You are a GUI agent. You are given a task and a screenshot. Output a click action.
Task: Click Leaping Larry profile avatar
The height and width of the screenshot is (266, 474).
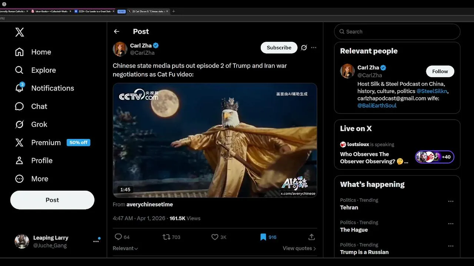pos(22,241)
